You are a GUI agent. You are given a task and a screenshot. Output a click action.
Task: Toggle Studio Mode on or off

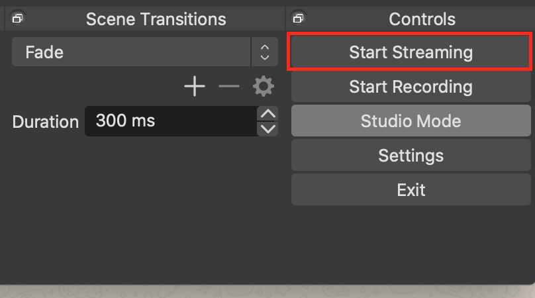[x=411, y=121]
